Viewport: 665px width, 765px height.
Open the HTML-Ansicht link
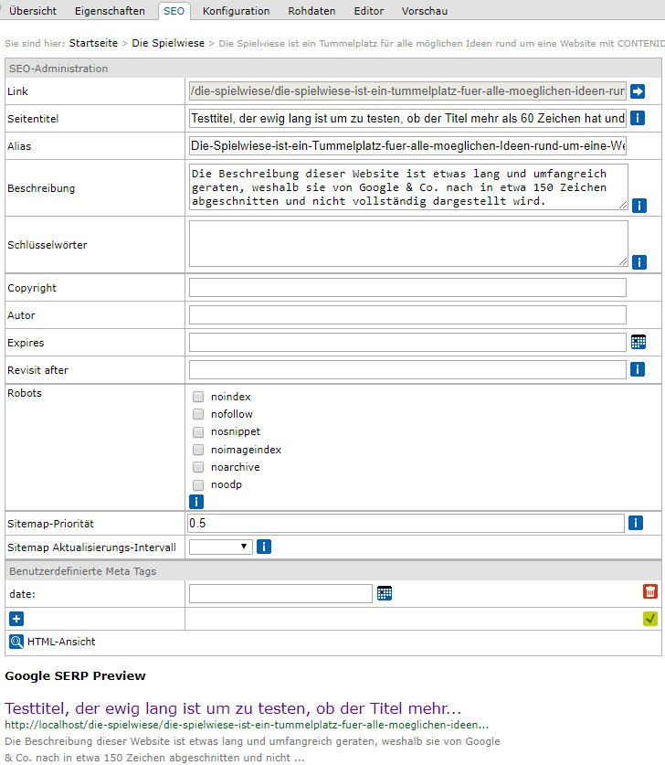pos(60,642)
